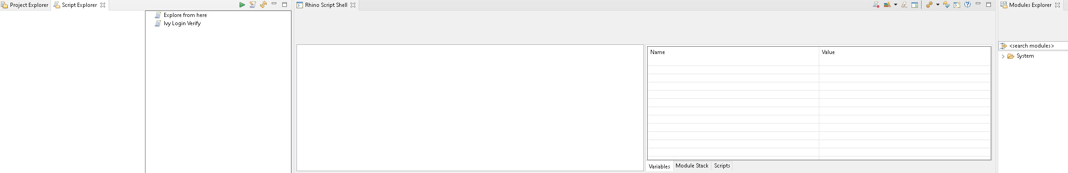Click the eraser icon to clear the shell
The height and width of the screenshot is (173, 1068).
(x=904, y=5)
